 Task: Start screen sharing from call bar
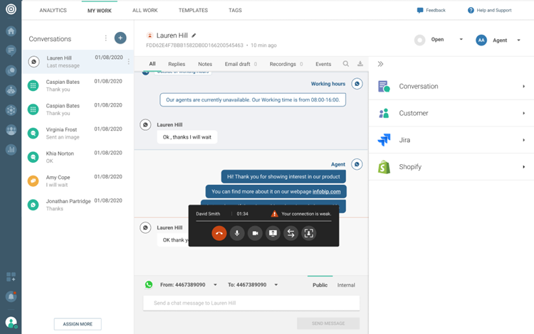coord(273,233)
